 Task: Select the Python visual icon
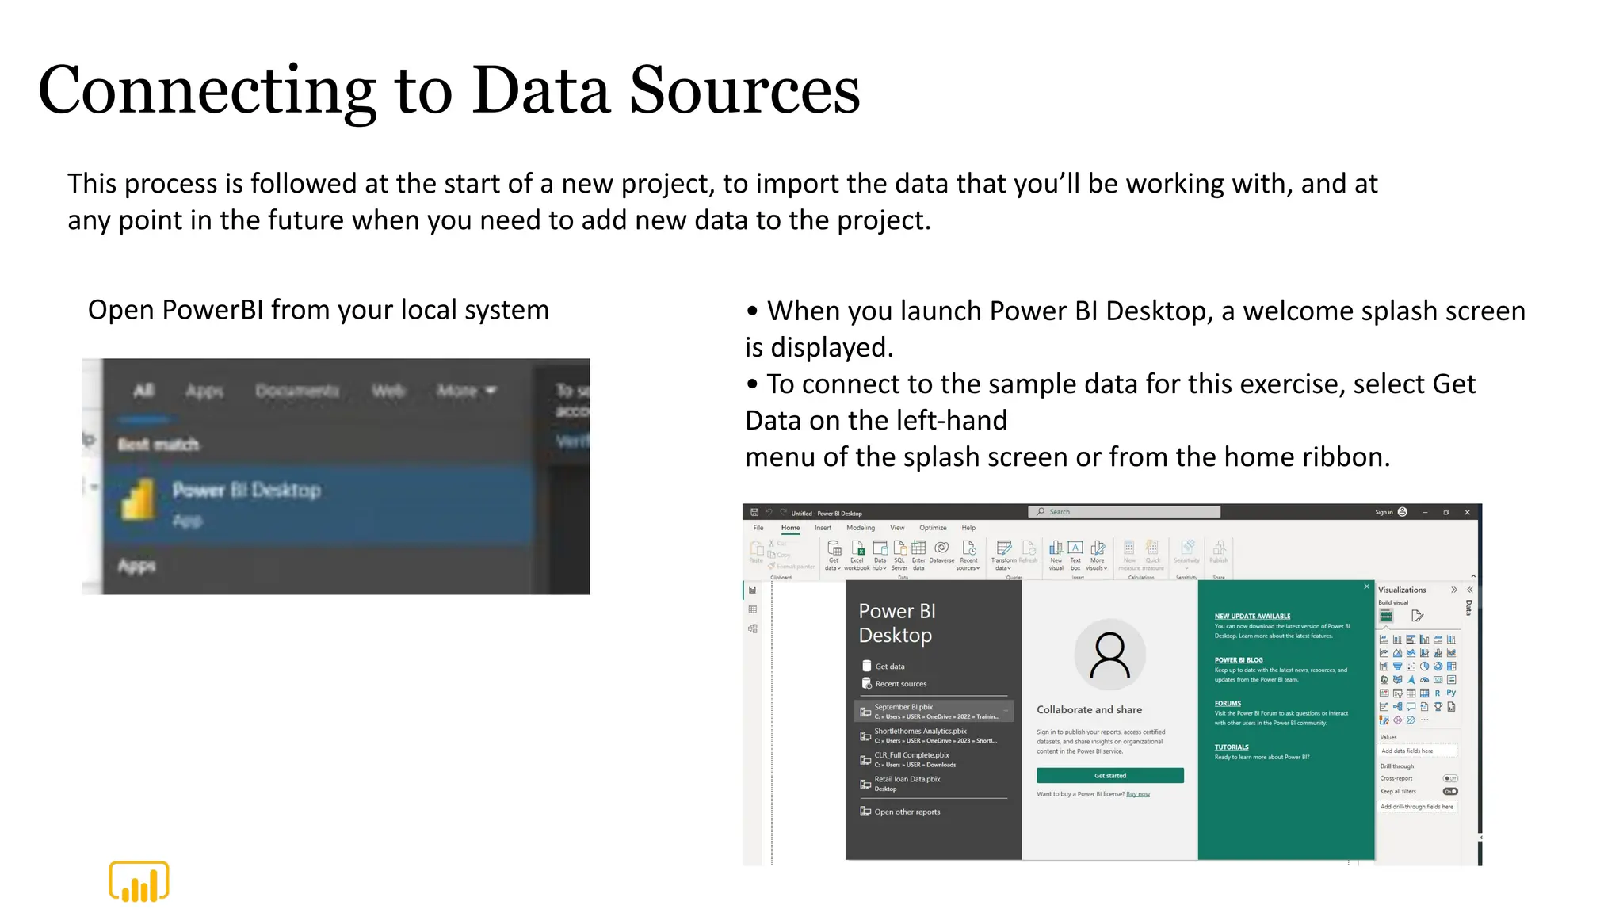pos(1451,693)
